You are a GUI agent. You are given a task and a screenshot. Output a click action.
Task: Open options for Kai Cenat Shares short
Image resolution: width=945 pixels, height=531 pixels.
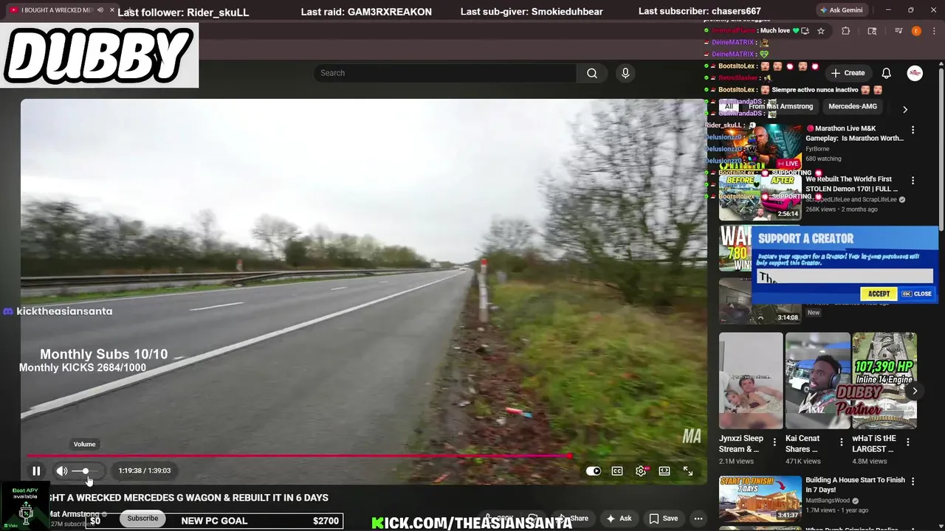coord(841,442)
